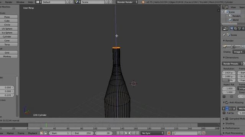This screenshot has width=245, height=137.
Task: Select the Render Layers properties tab icon
Action: 235,29
